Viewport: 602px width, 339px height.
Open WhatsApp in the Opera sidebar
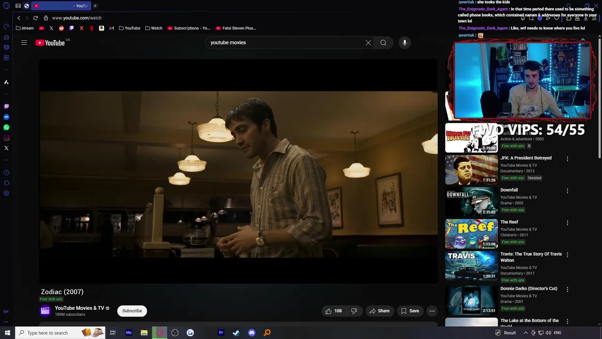[x=6, y=127]
